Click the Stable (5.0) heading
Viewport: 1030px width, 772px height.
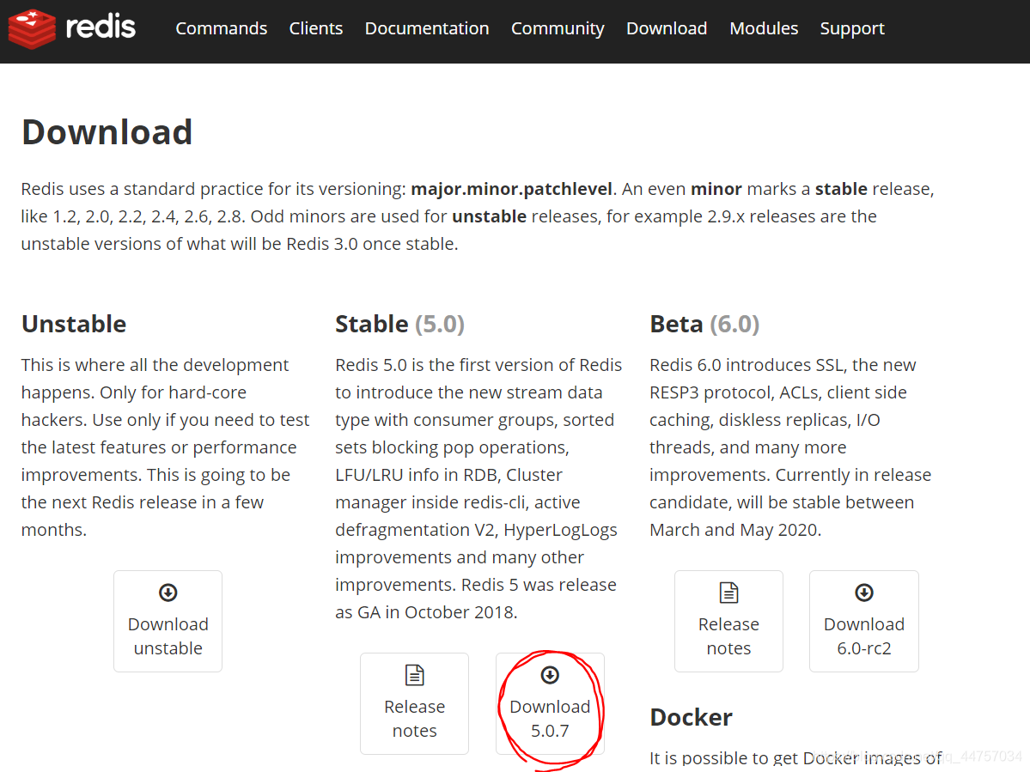coord(400,324)
